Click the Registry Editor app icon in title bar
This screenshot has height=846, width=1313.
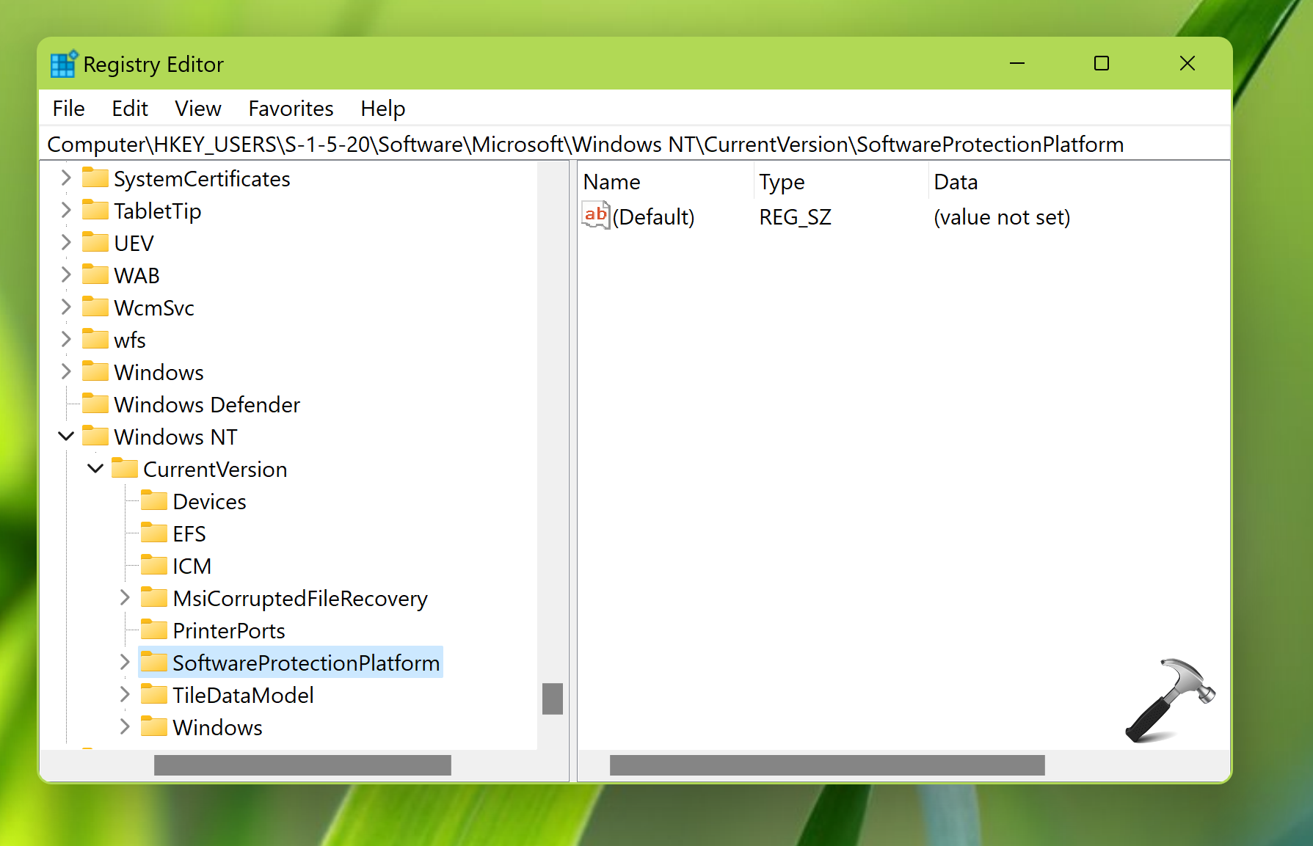pos(64,64)
